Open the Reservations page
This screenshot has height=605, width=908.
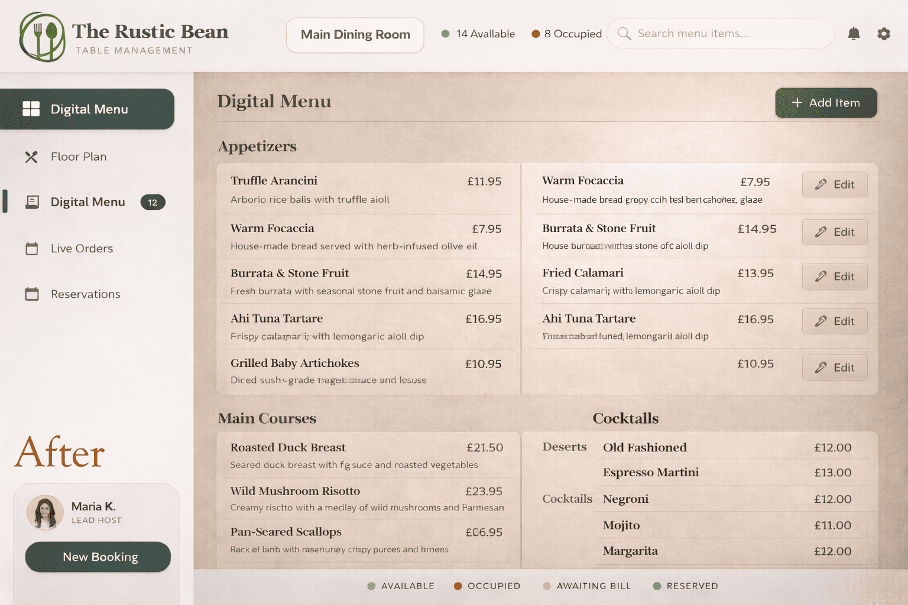pos(85,294)
